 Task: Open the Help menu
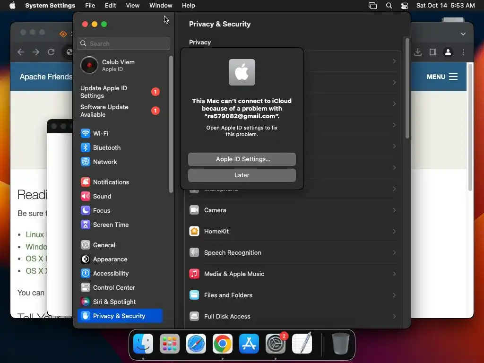pyautogui.click(x=188, y=6)
